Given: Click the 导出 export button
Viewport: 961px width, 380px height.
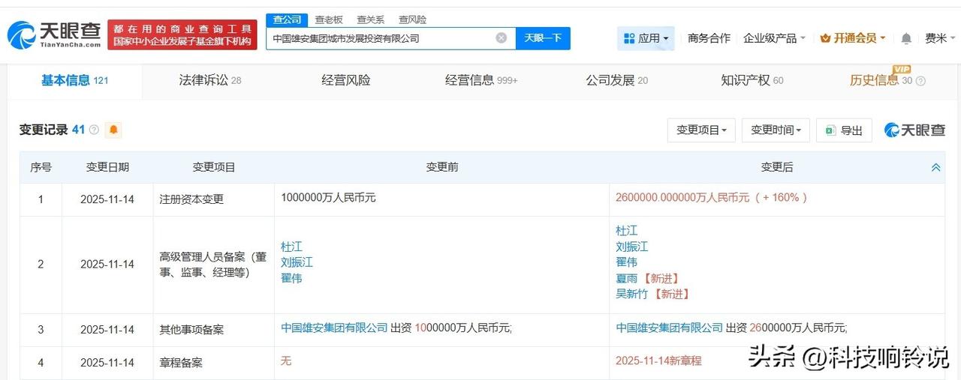Looking at the screenshot, I should click(845, 130).
